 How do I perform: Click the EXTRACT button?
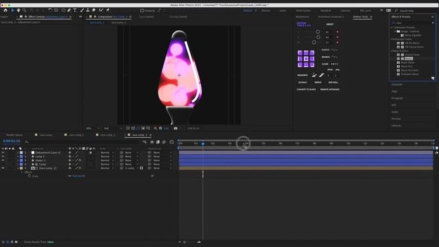tap(302, 82)
